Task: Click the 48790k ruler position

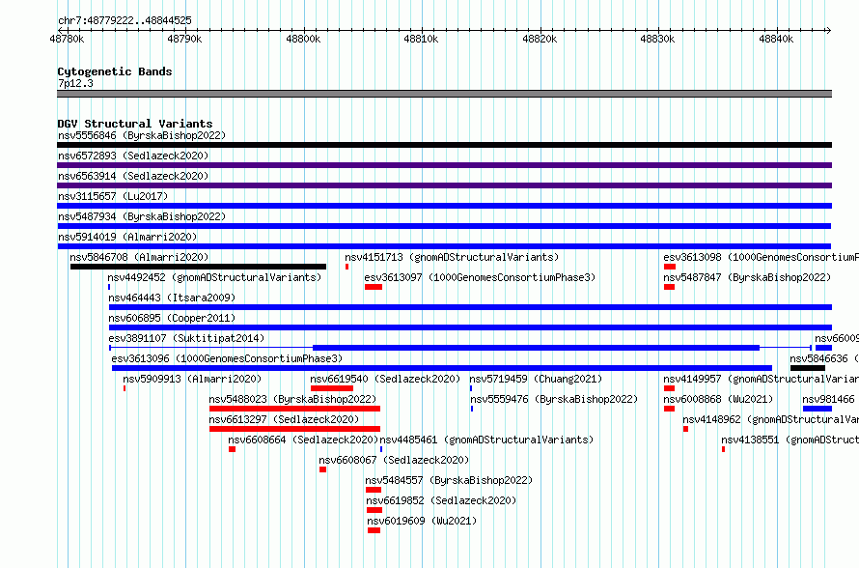Action: click(184, 39)
